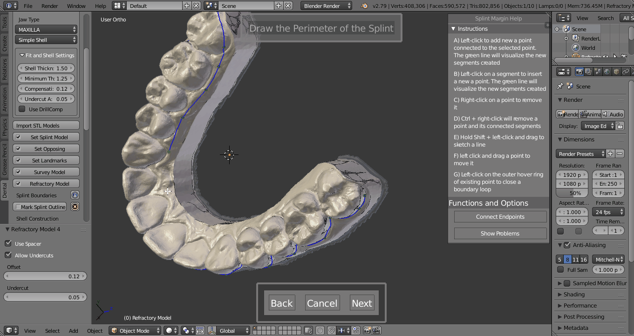Viewport: 634px width, 336px height.
Task: Switch to the Grease Pencil sidebar tab
Action: pyautogui.click(x=5, y=160)
